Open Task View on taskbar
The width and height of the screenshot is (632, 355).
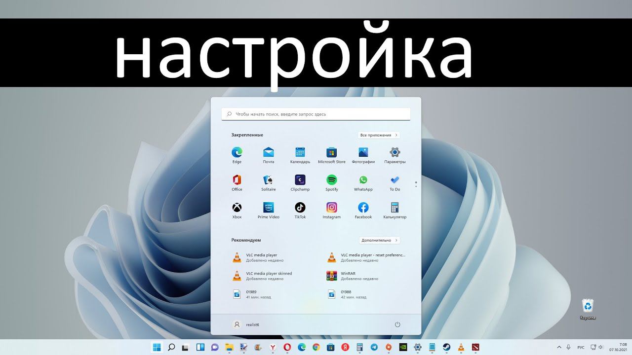[186, 347]
